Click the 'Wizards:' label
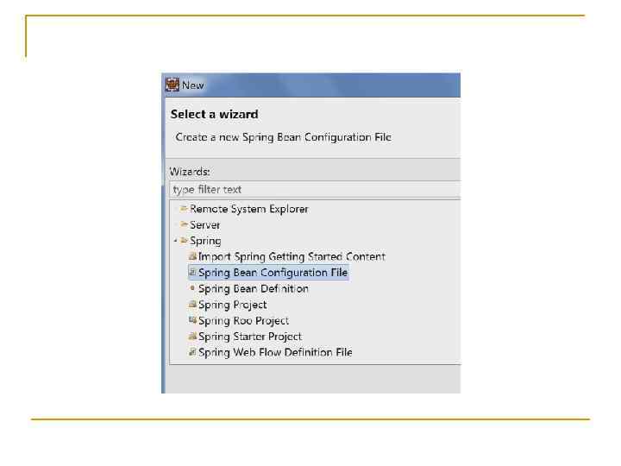 (x=189, y=172)
